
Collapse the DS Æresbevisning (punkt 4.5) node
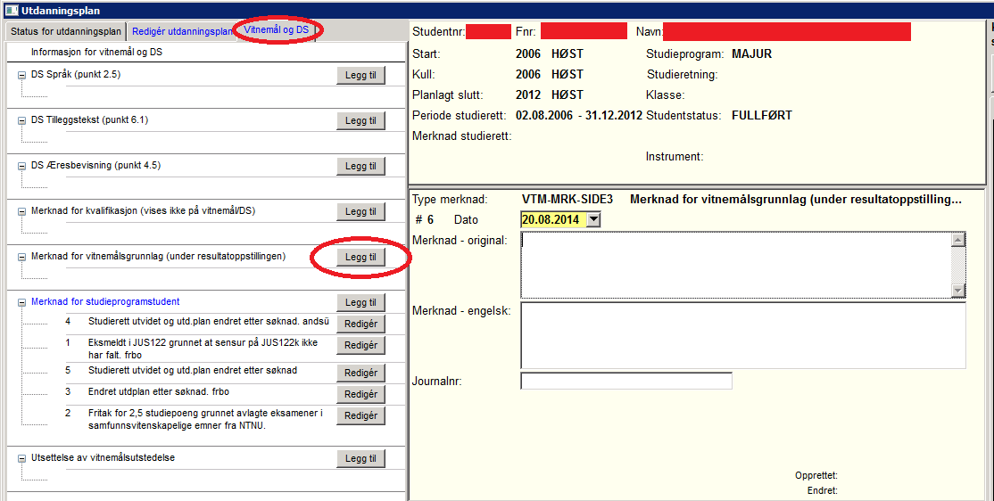21,166
